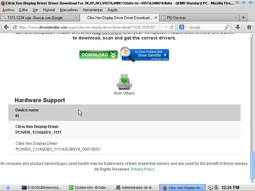Click the green DOWNLOAD button
255x191 pixels.
click(x=98, y=55)
